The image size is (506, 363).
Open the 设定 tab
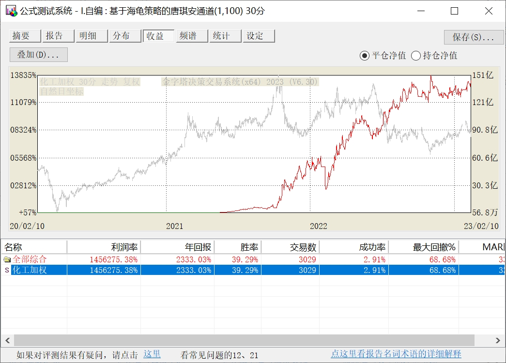pyautogui.click(x=259, y=36)
